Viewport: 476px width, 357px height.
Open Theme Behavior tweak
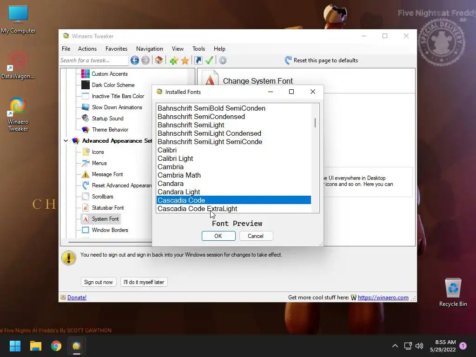pos(110,130)
